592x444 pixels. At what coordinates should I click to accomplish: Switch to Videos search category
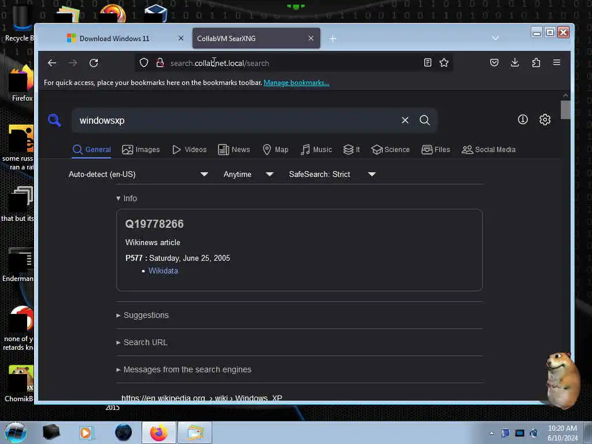pos(190,150)
